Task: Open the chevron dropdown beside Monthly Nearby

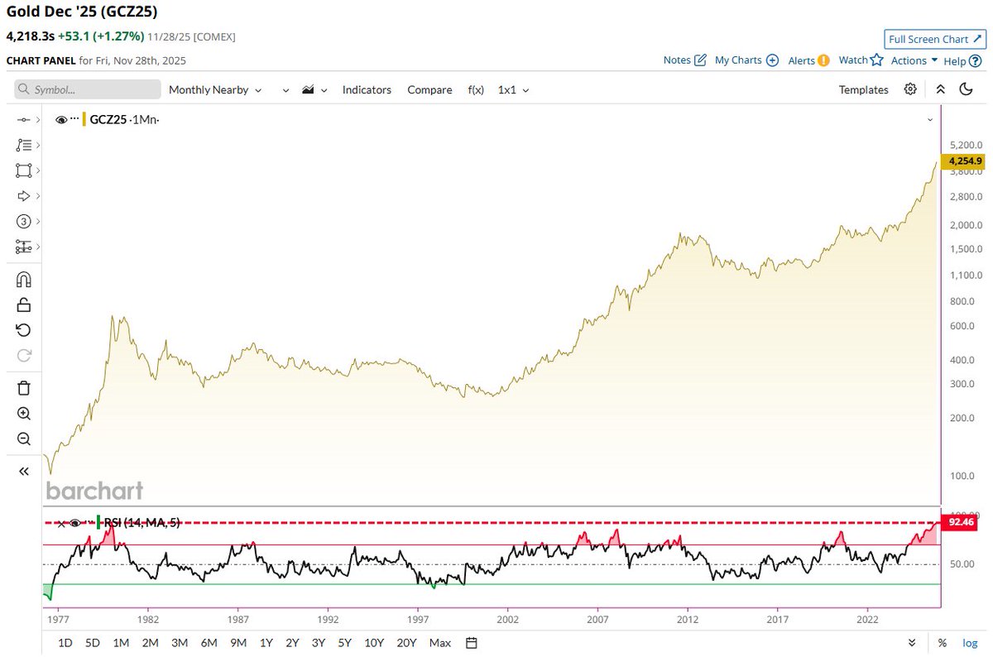Action: click(286, 89)
